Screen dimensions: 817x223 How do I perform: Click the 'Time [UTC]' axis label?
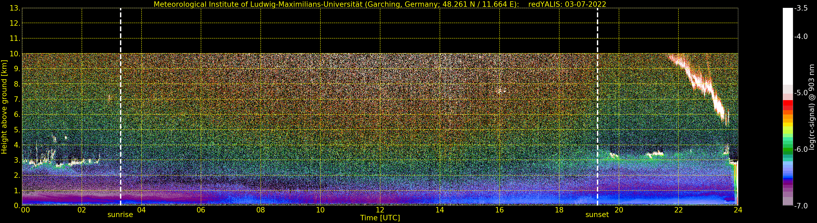(x=380, y=218)
